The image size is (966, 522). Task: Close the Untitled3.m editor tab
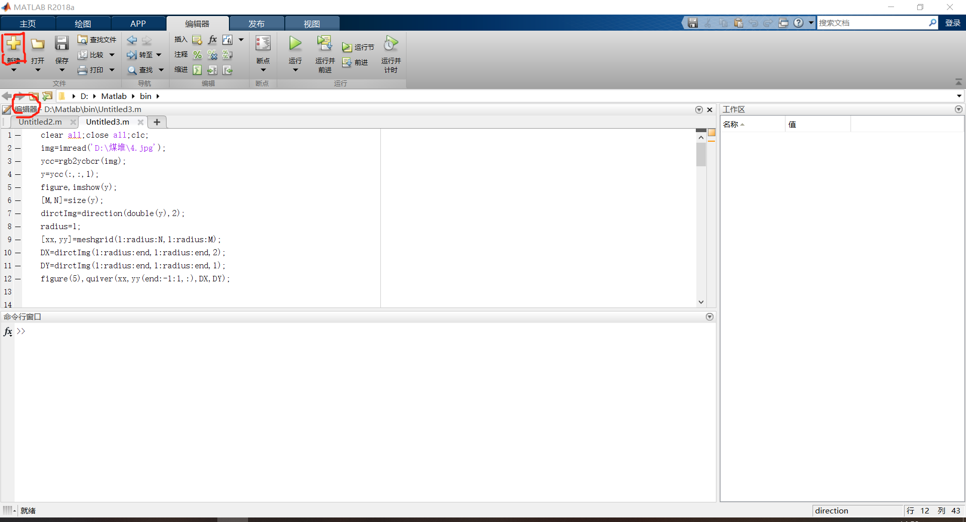140,122
